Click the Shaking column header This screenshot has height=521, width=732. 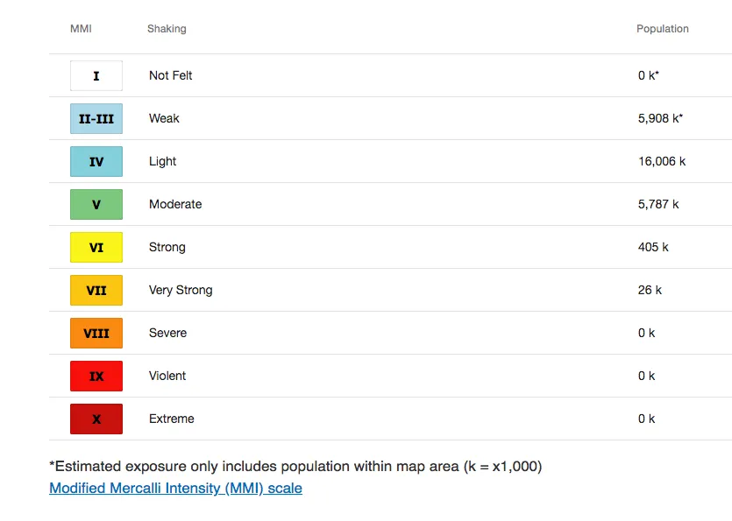tap(167, 29)
